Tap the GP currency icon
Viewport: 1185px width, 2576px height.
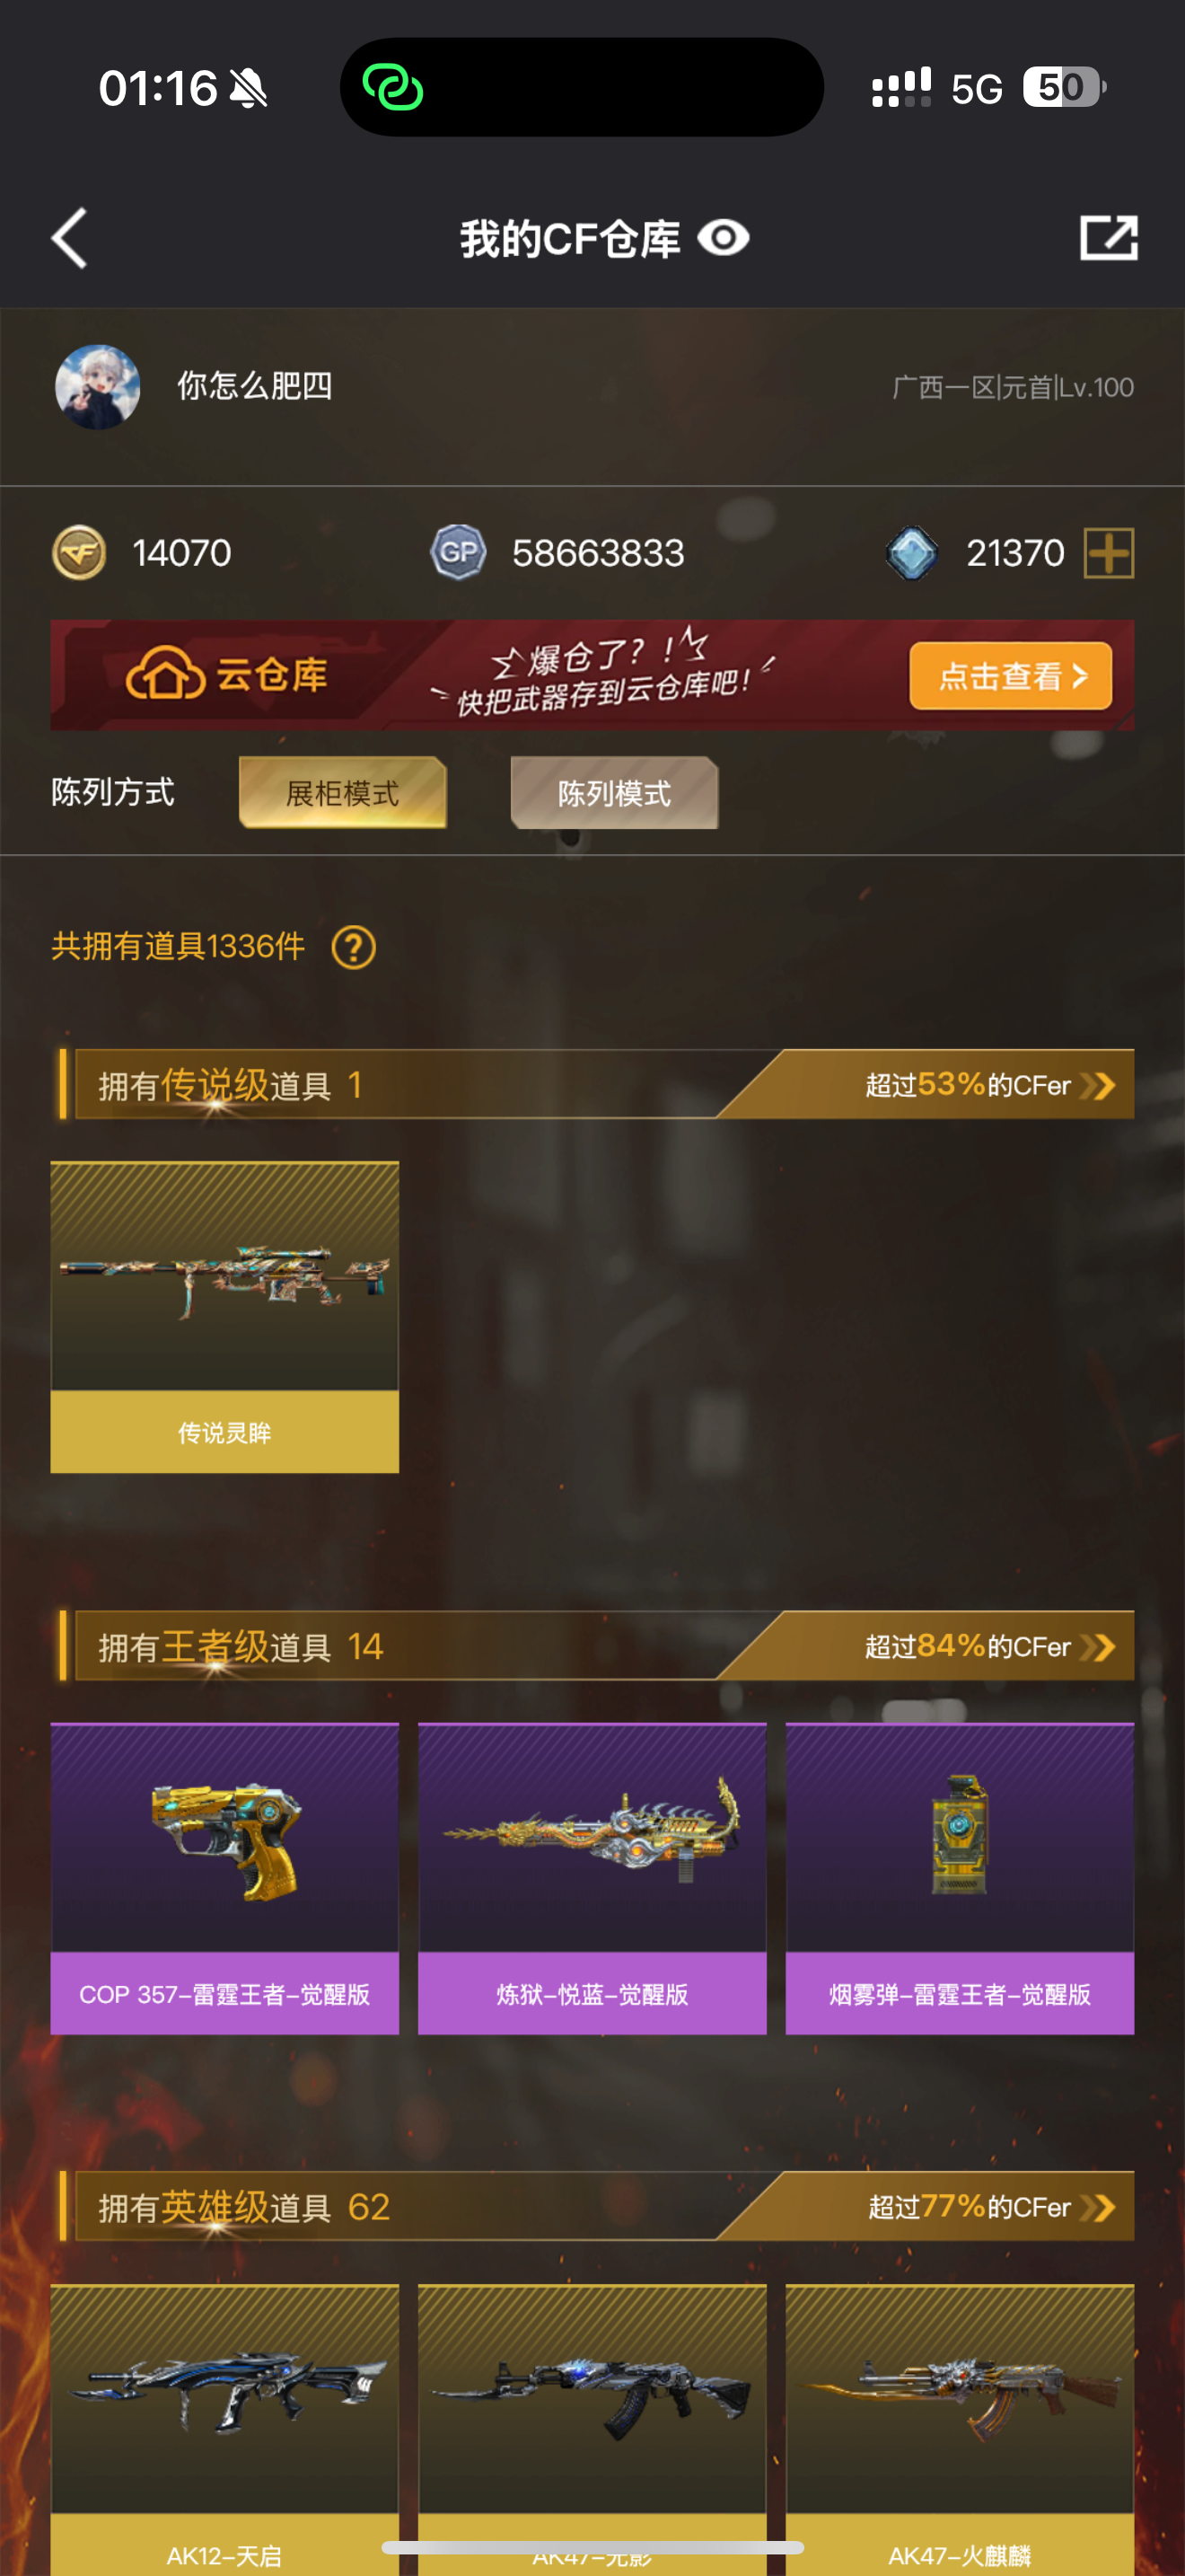[458, 552]
